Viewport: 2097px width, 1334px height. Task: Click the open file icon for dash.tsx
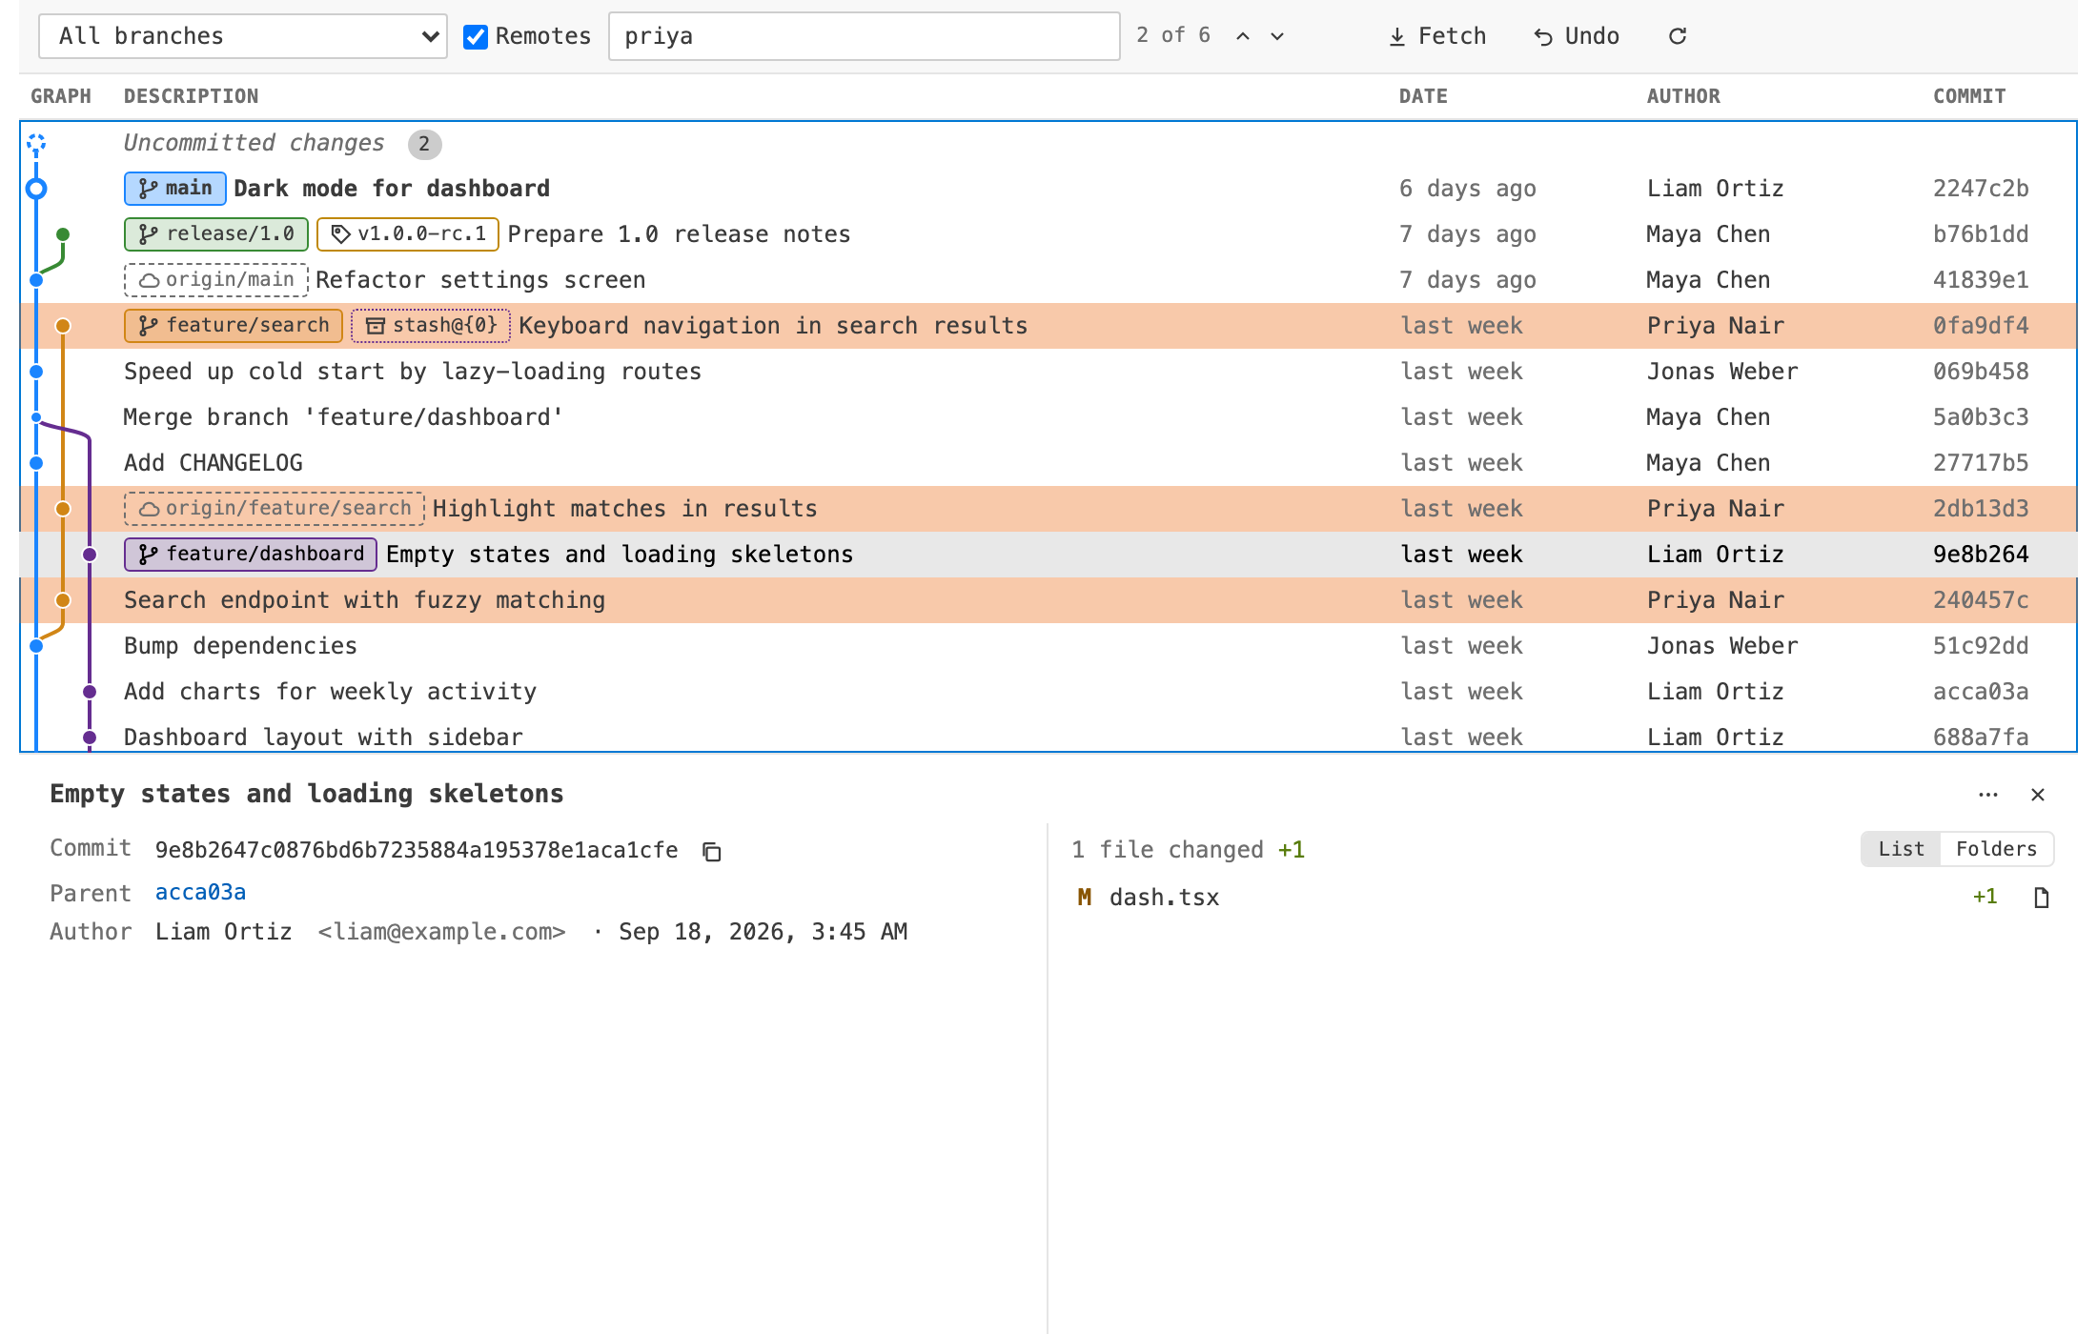pyautogui.click(x=2041, y=898)
